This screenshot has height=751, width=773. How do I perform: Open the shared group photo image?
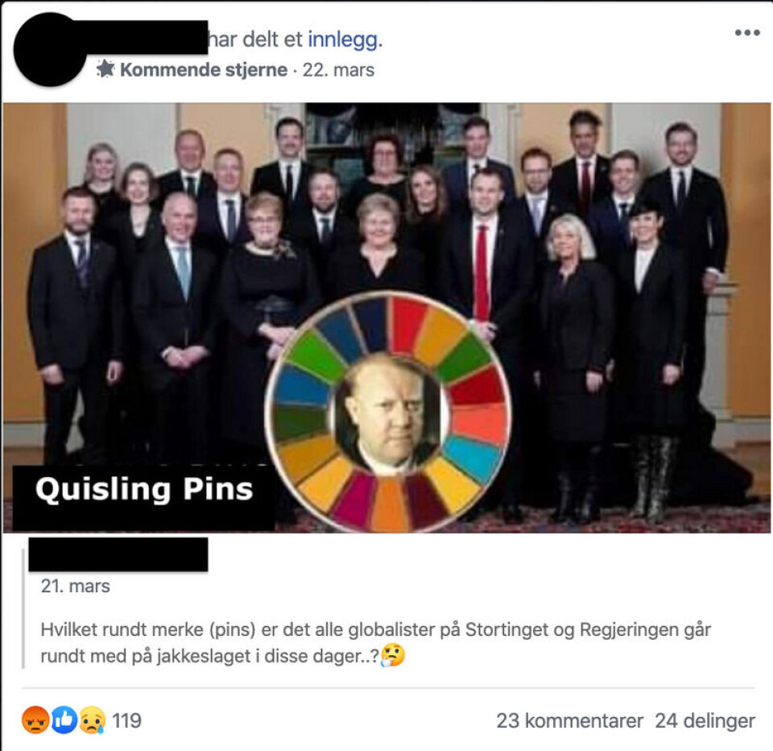tap(386, 317)
